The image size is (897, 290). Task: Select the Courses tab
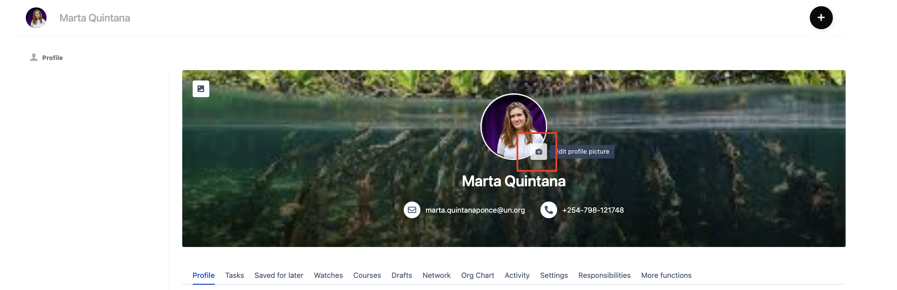pos(367,275)
